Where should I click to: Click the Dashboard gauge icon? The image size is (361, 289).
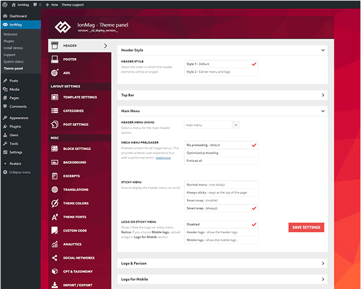point(5,16)
